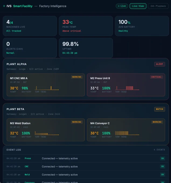Click Plant Alpha gateway ivsgw info line
Image resolution: width=171 pixels, height=183 pixels.
point(33,69)
